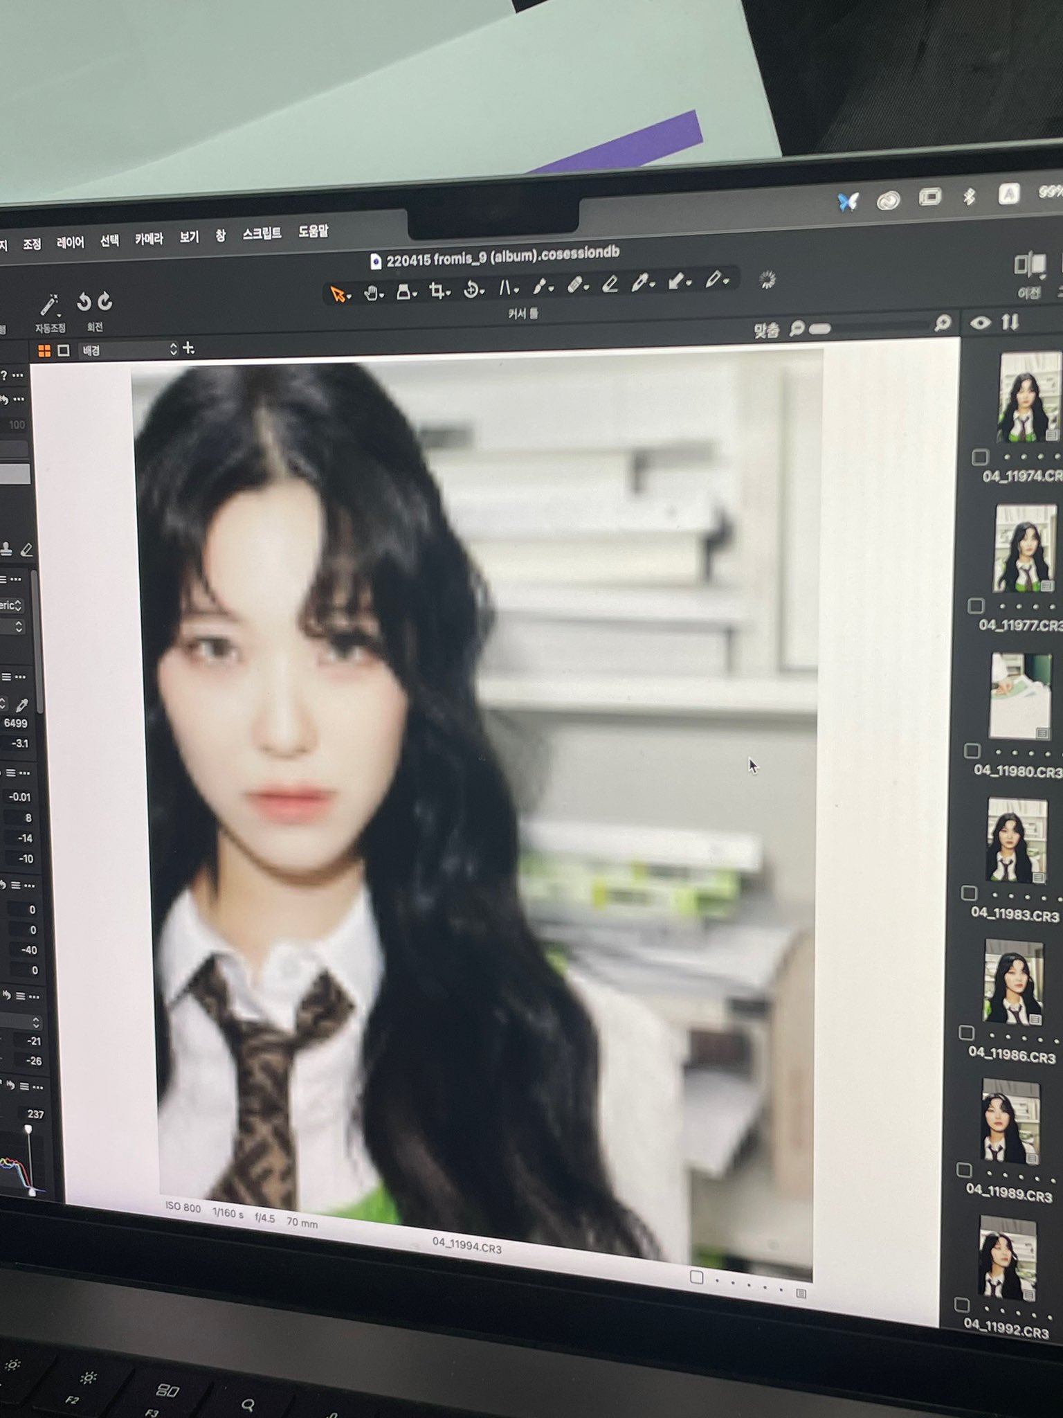The image size is (1063, 1418).
Task: Open the Before/After (이전) compare icon
Action: click(x=1029, y=266)
